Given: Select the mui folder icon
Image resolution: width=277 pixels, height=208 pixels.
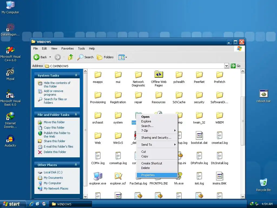Looking at the screenshot, I should click(x=118, y=75).
